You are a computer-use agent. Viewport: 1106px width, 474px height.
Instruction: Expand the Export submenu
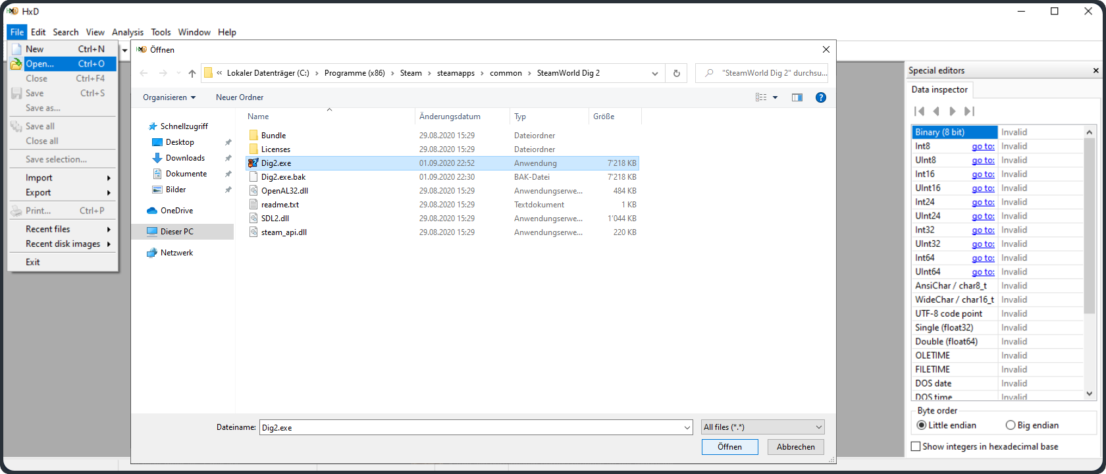pos(63,193)
